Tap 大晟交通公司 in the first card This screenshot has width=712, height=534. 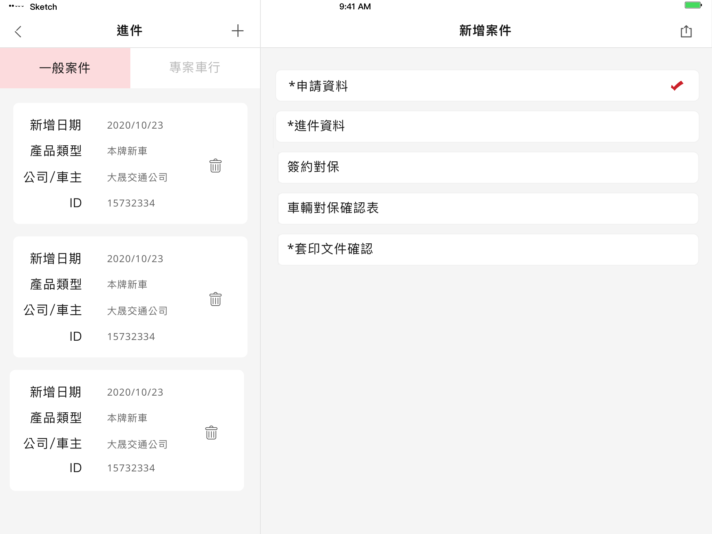(x=137, y=177)
